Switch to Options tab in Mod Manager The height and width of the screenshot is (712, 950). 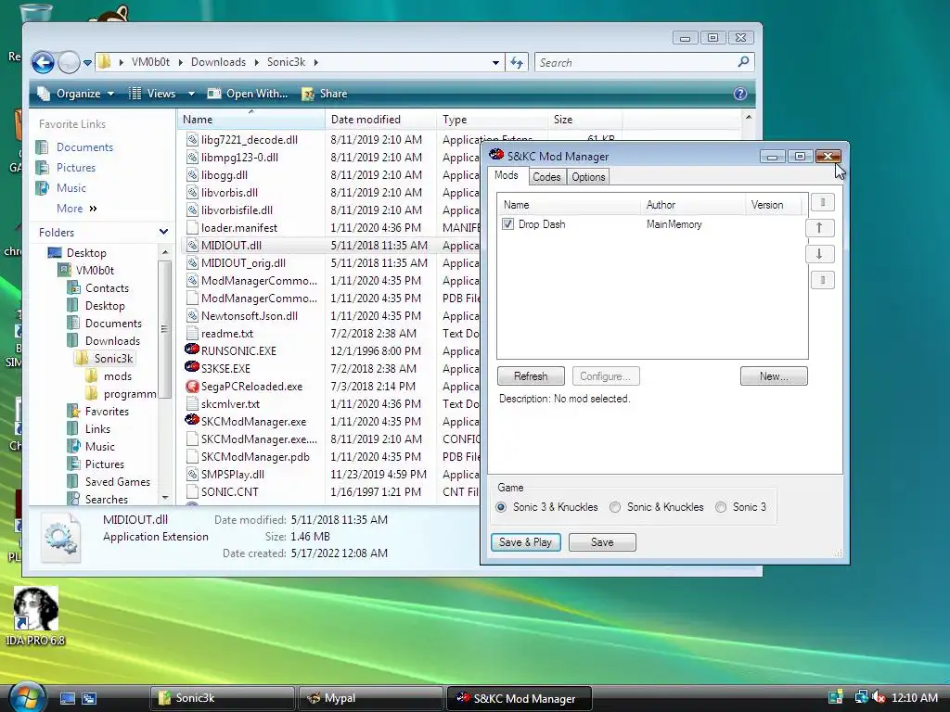point(588,177)
